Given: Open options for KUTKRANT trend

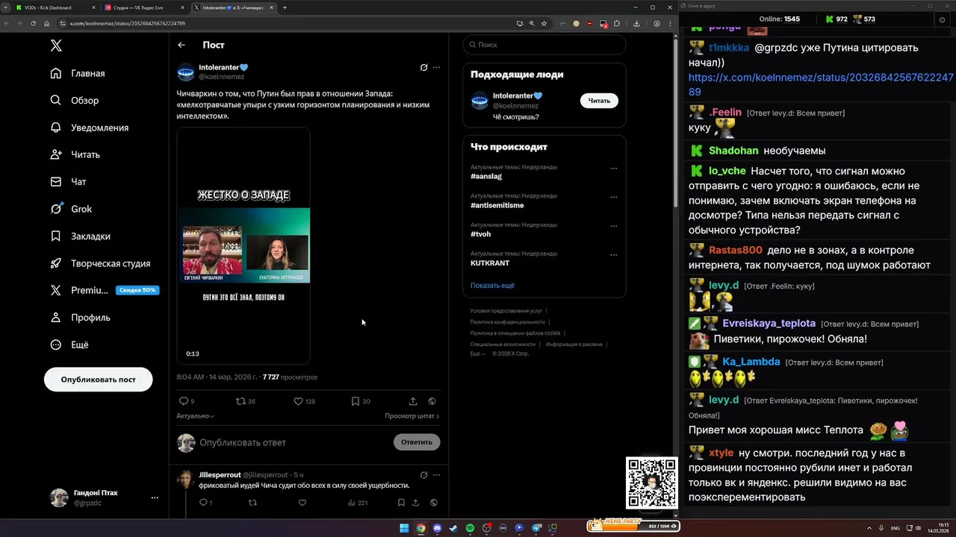Looking at the screenshot, I should tap(614, 254).
